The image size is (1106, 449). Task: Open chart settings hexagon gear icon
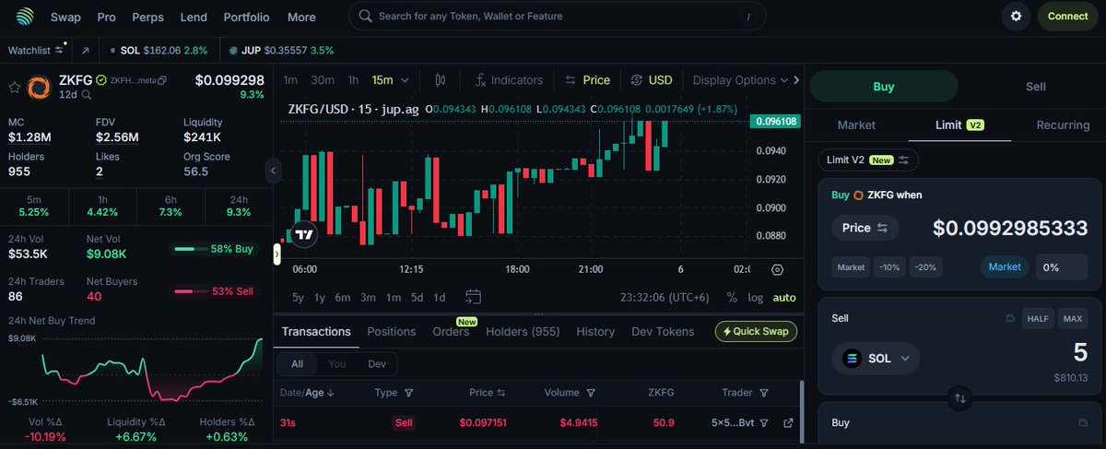point(777,269)
